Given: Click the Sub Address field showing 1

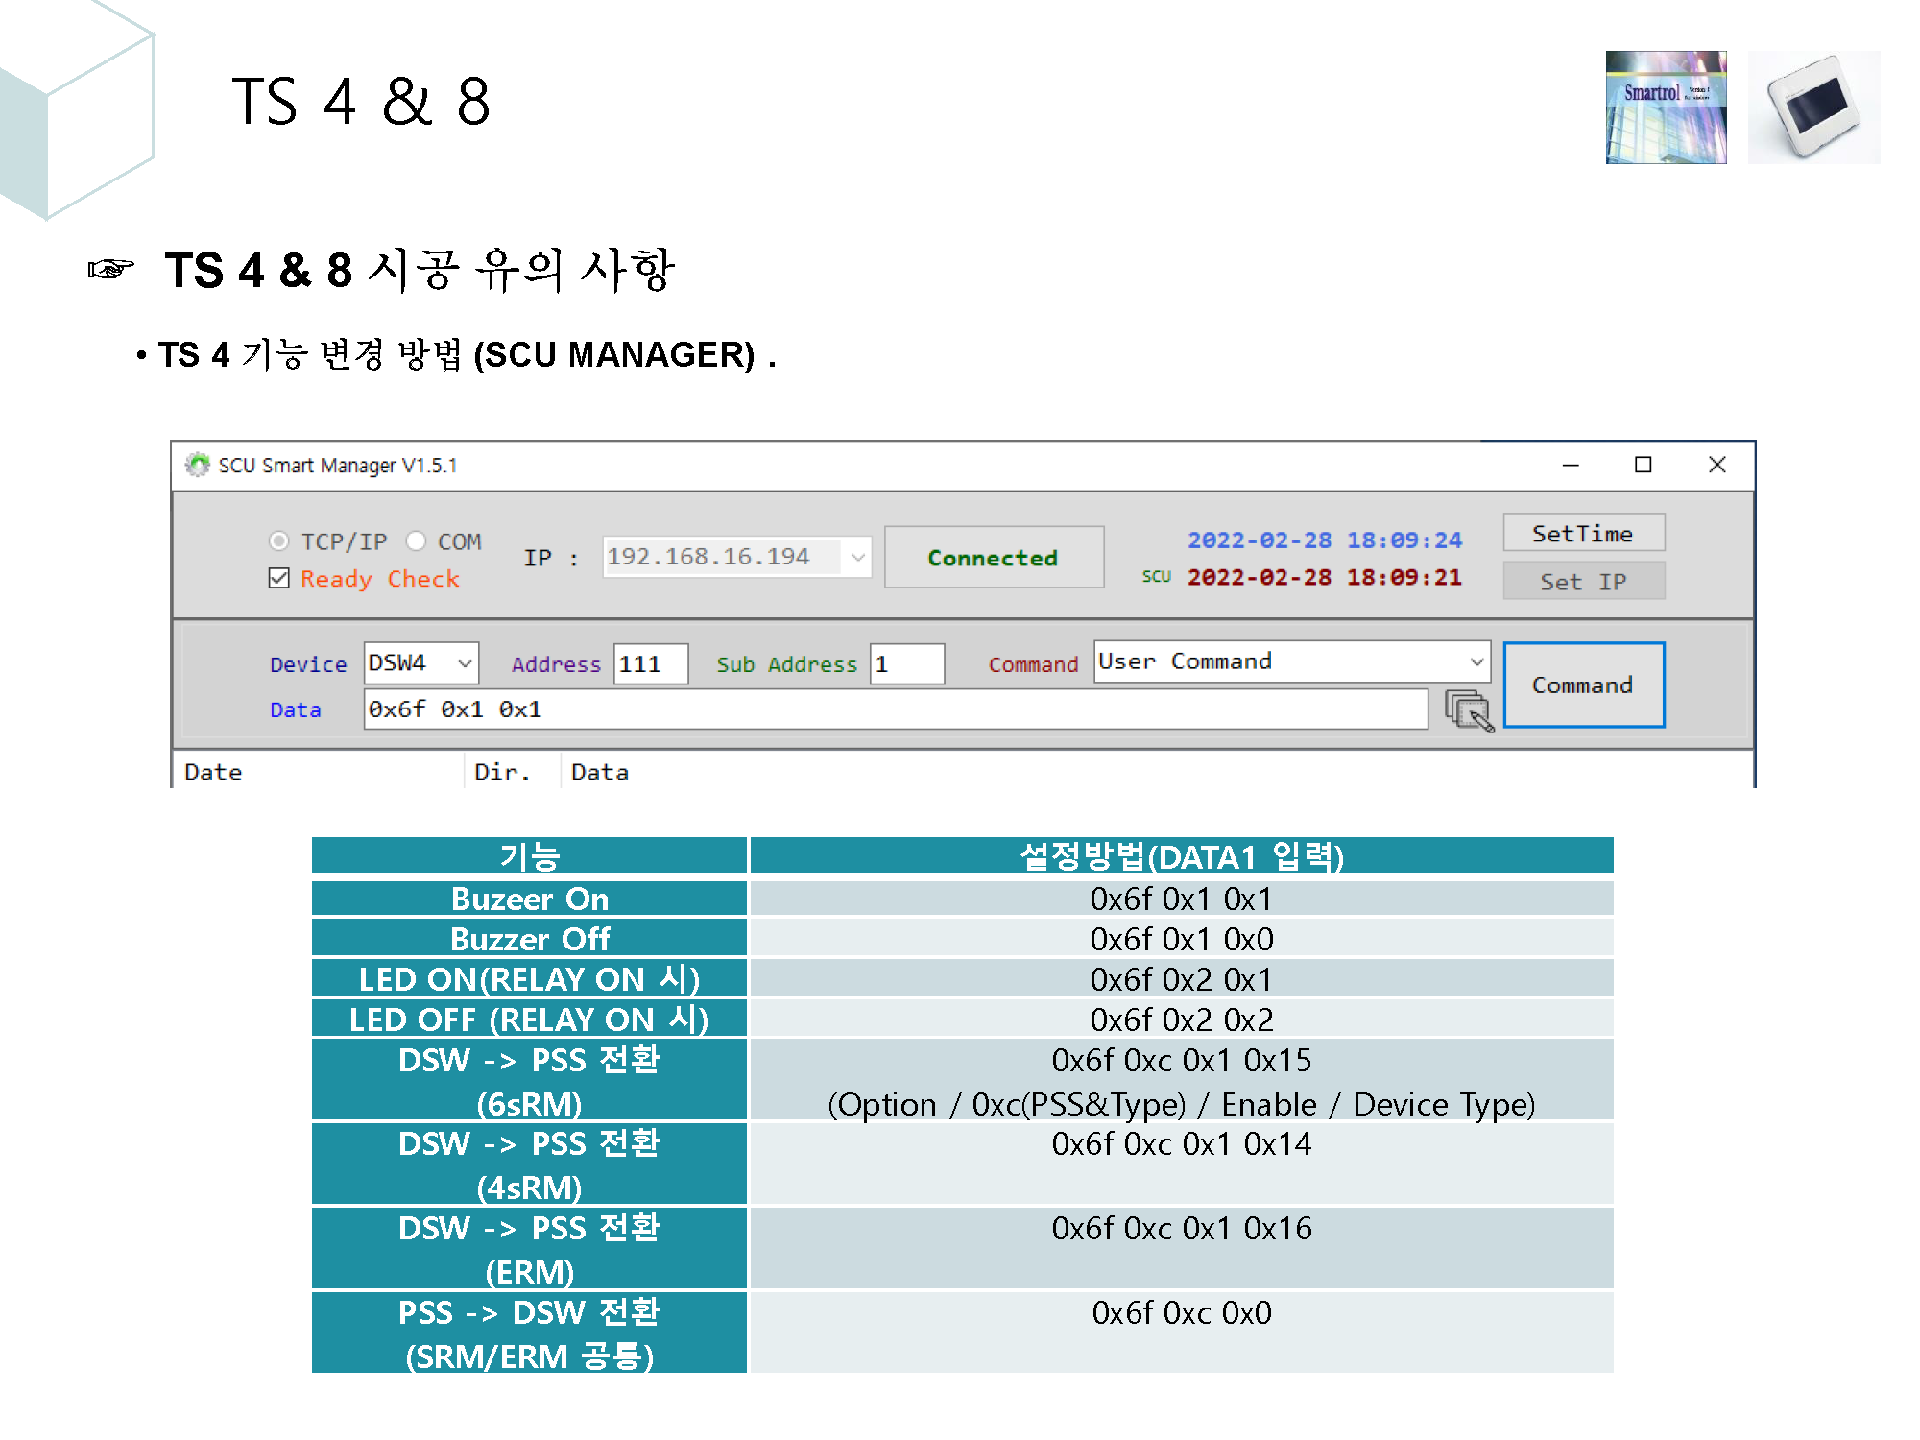Looking at the screenshot, I should click(x=906, y=663).
